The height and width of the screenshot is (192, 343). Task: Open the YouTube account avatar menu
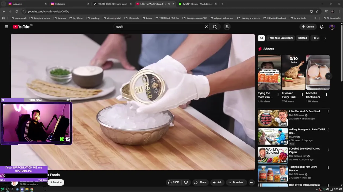(332, 27)
